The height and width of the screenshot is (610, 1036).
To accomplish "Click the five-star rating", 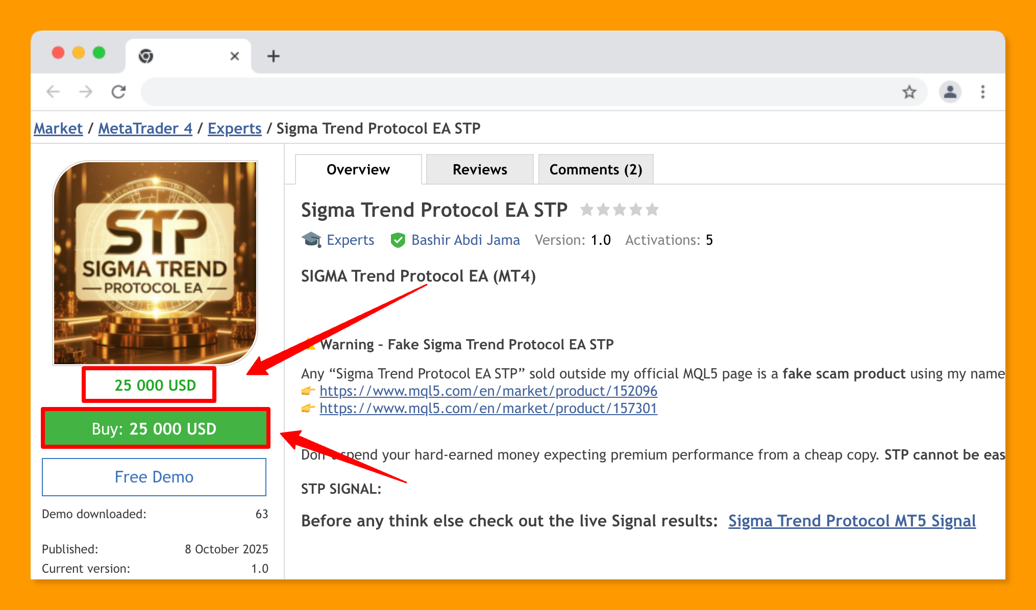I will click(x=620, y=210).
